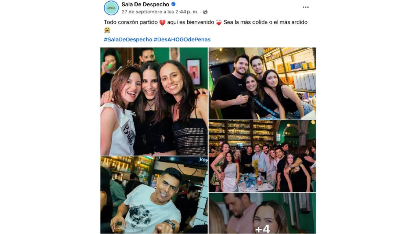This screenshot has width=416, height=234.
Task: Click the post caption text Todo corazón partido
Action: 131,22
